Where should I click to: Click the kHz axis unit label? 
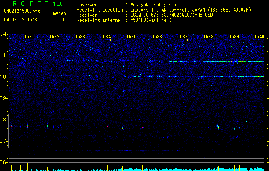pyautogui.click(x=4, y=35)
